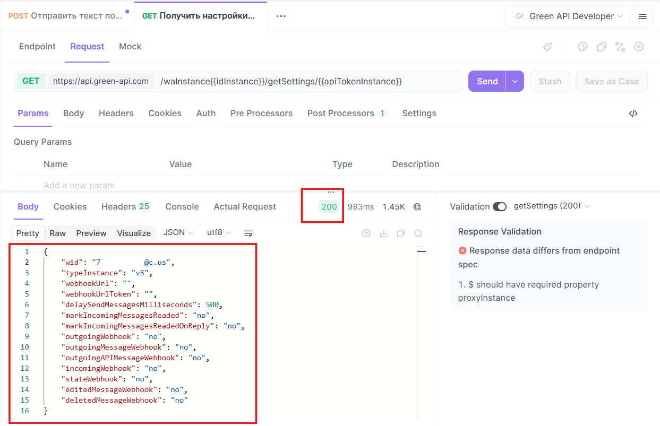The height and width of the screenshot is (426, 660).
Task: Click the Send button
Action: tap(487, 82)
